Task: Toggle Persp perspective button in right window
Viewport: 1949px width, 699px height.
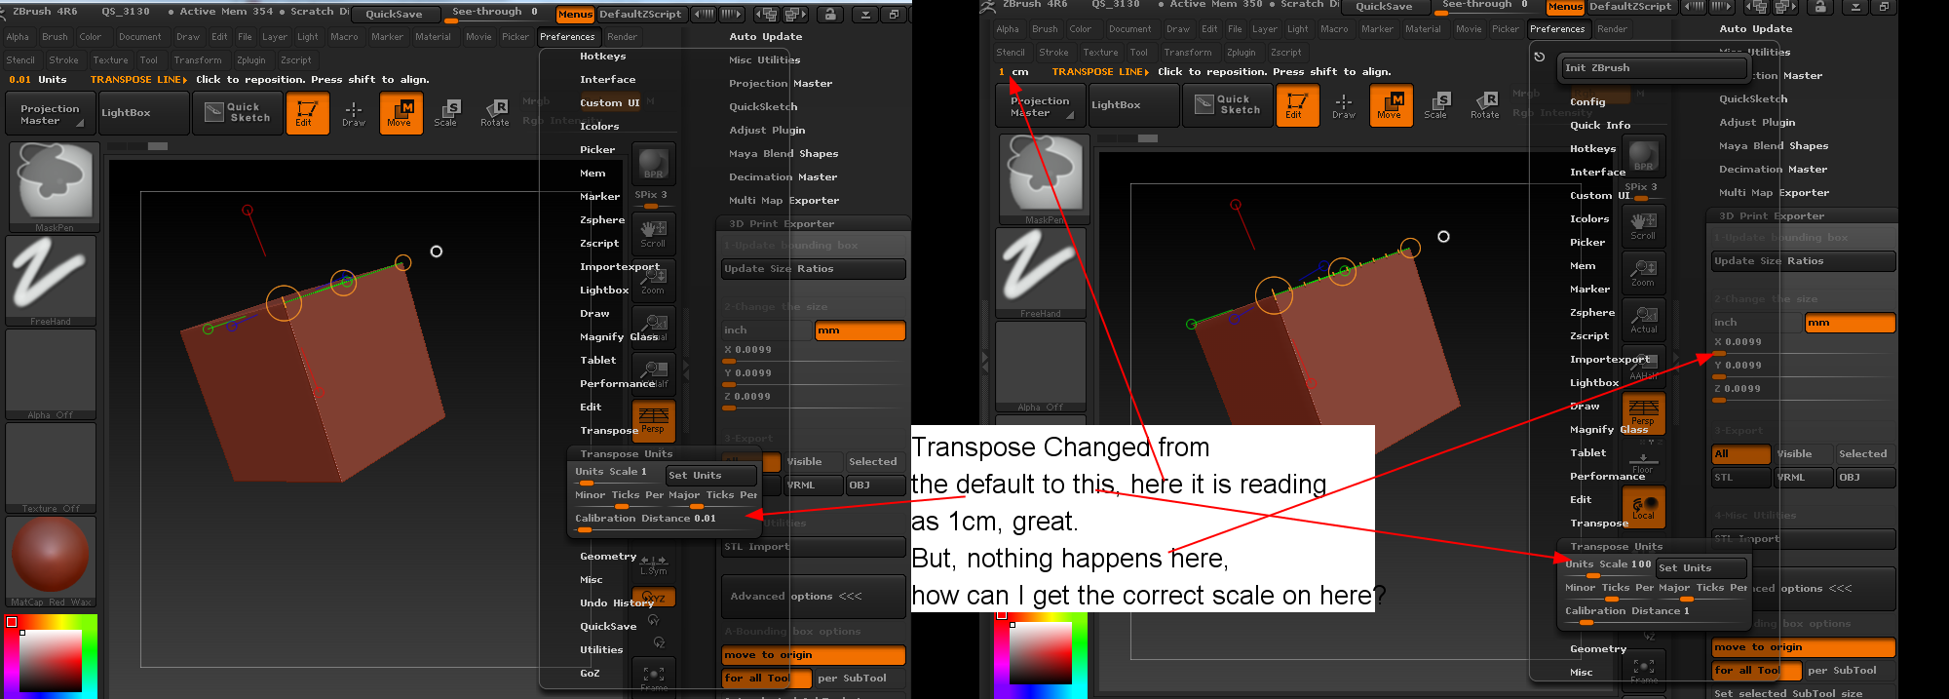Action: 1643,412
